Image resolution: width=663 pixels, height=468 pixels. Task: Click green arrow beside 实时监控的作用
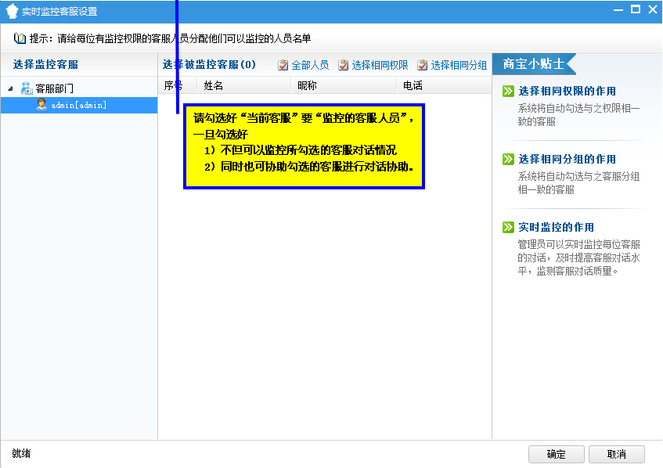508,228
